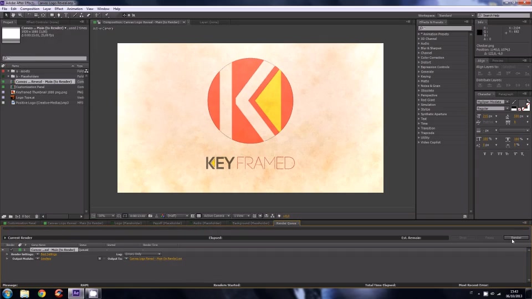
Task: Expand the Animation Presets category
Action: coord(419,34)
